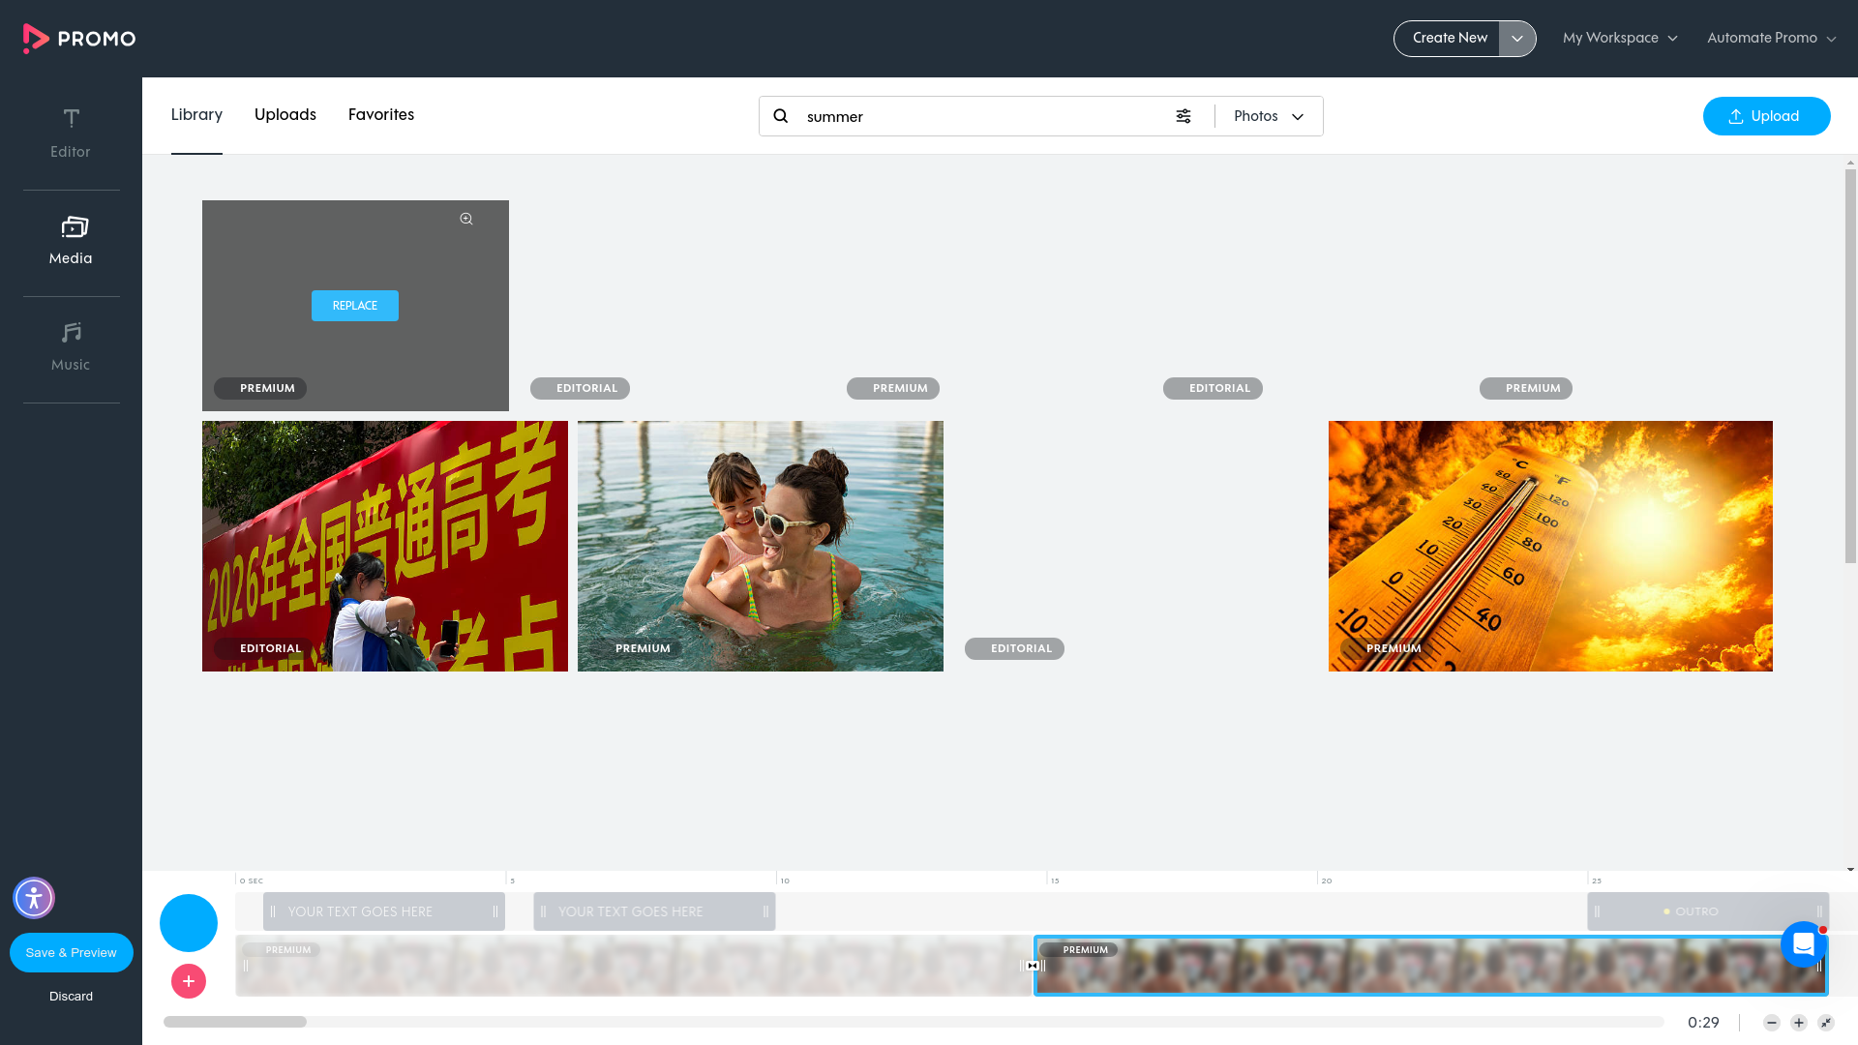
Task: Switch to the Uploads tab
Action: (x=285, y=115)
